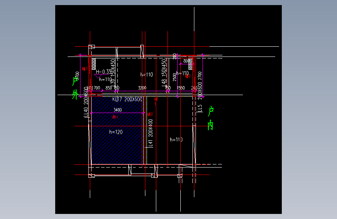
Task: Select the L39 150X450 beam label
Action: pos(113,73)
